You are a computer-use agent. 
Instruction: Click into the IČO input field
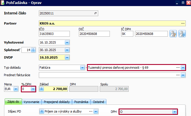click(54, 34)
